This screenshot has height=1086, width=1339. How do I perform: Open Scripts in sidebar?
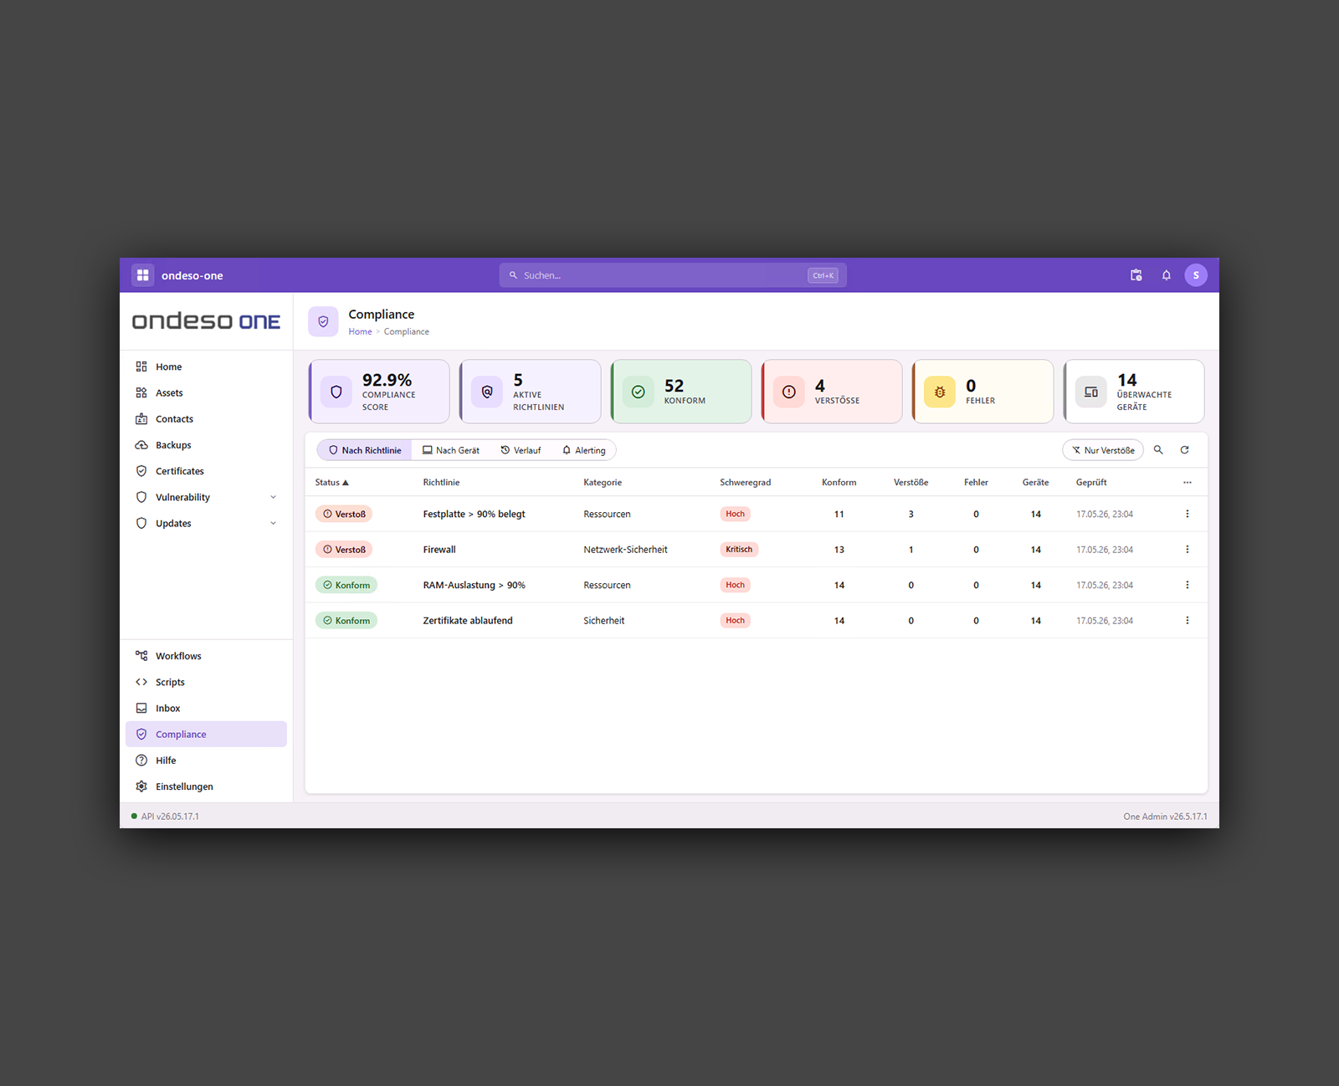point(206,682)
